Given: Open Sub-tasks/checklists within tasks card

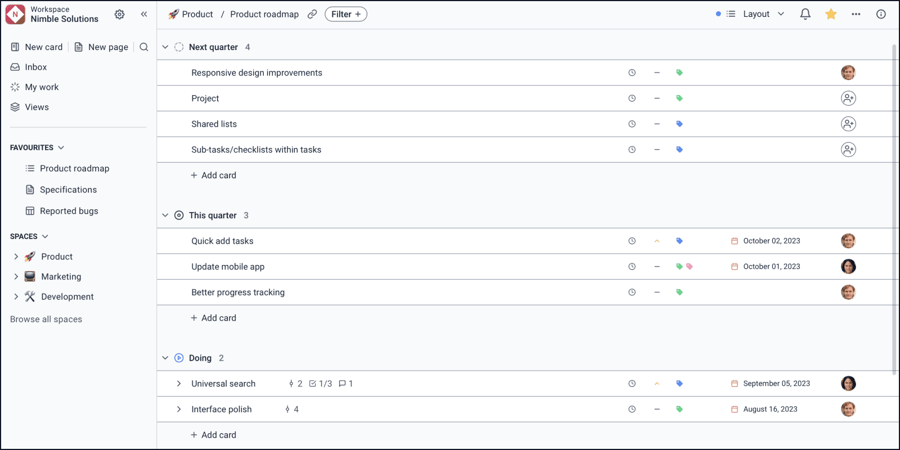Looking at the screenshot, I should pos(256,150).
